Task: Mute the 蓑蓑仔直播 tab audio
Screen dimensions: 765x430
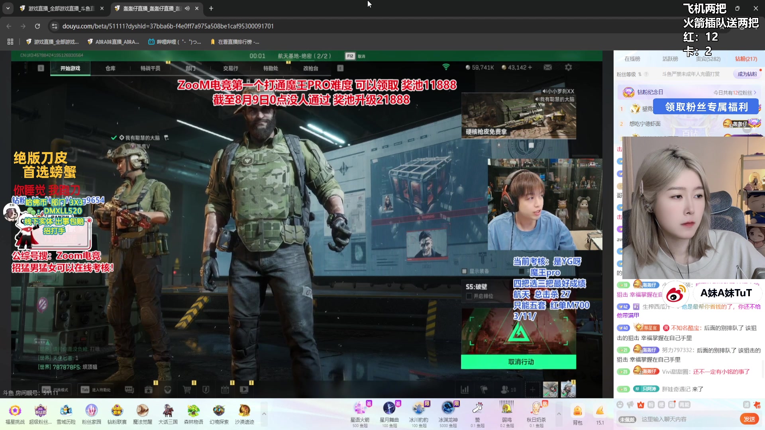Action: [x=187, y=8]
